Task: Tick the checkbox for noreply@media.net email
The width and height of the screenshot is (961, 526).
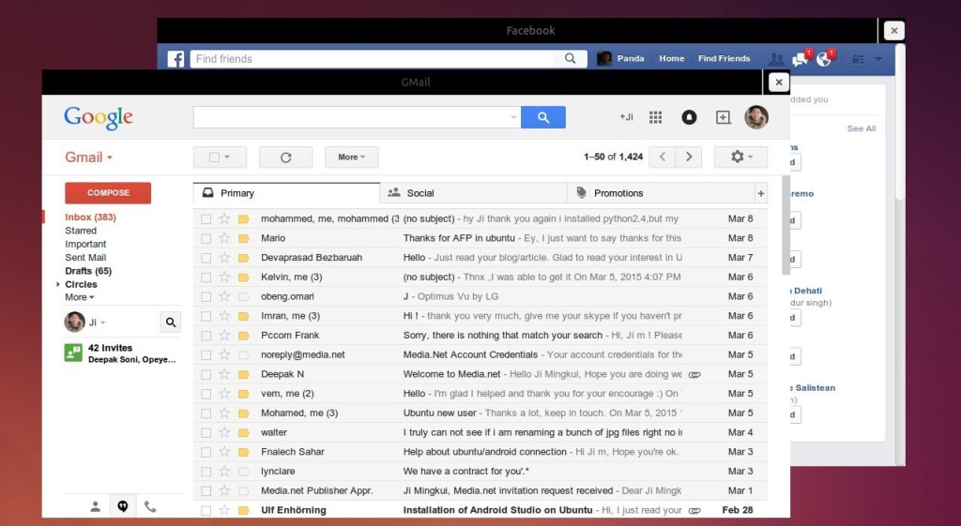Action: (206, 355)
